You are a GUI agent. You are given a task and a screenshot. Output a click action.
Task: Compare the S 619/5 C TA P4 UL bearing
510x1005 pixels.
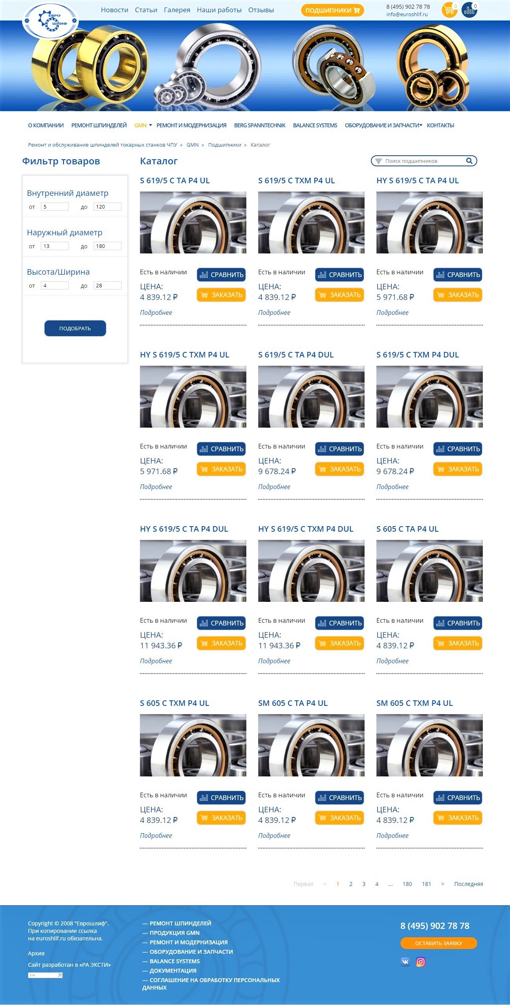[221, 275]
